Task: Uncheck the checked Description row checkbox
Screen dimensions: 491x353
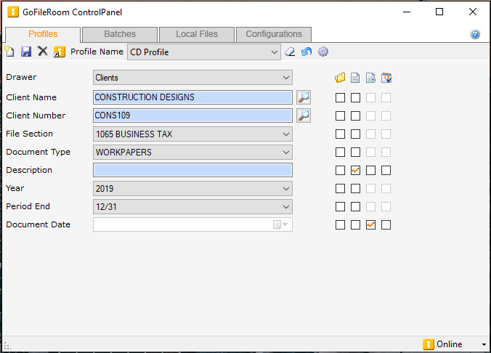Action: coord(356,170)
